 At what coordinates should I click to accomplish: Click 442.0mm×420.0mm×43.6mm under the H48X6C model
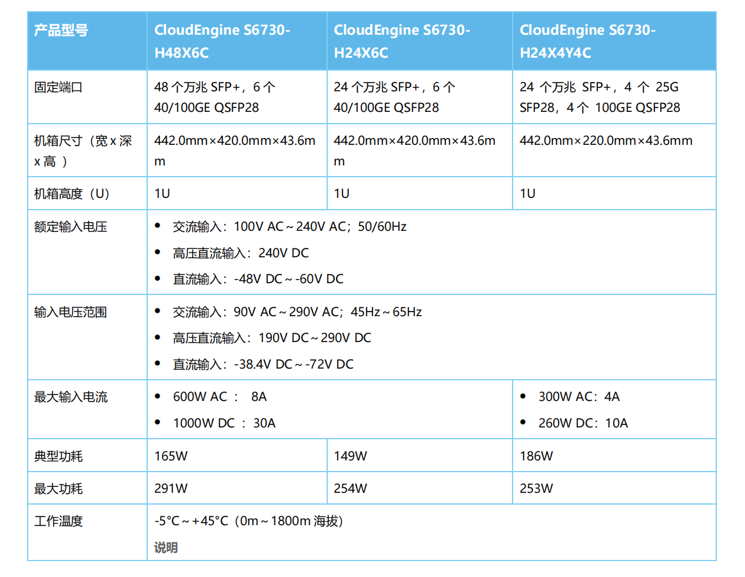tap(235, 151)
